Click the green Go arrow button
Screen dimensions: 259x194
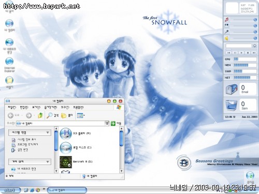point(113,124)
